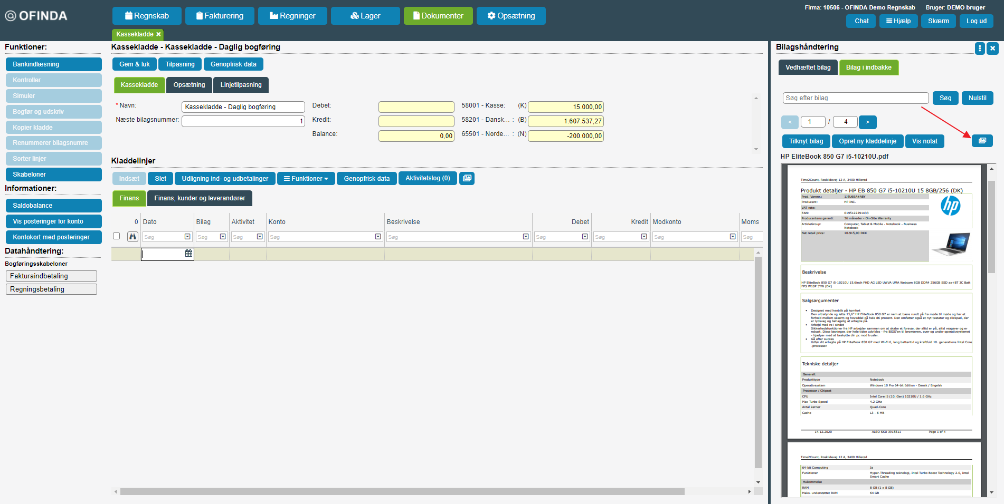
Task: Open Skabeloner function
Action: coord(54,175)
